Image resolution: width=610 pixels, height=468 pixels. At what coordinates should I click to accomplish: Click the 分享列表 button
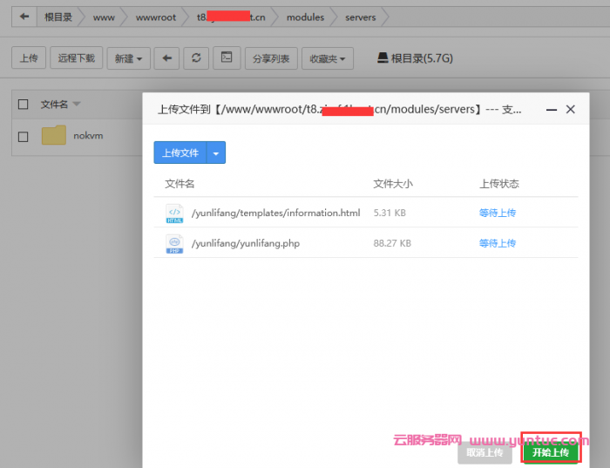(x=271, y=58)
